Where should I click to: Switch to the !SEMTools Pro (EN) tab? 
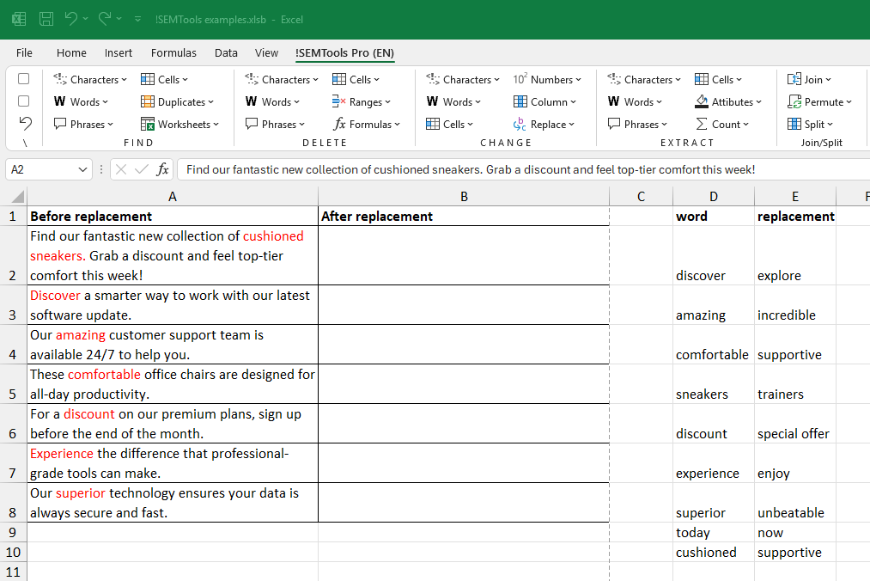click(x=344, y=52)
